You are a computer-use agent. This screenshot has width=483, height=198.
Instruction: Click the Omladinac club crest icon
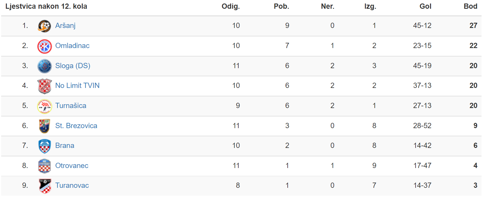point(44,46)
